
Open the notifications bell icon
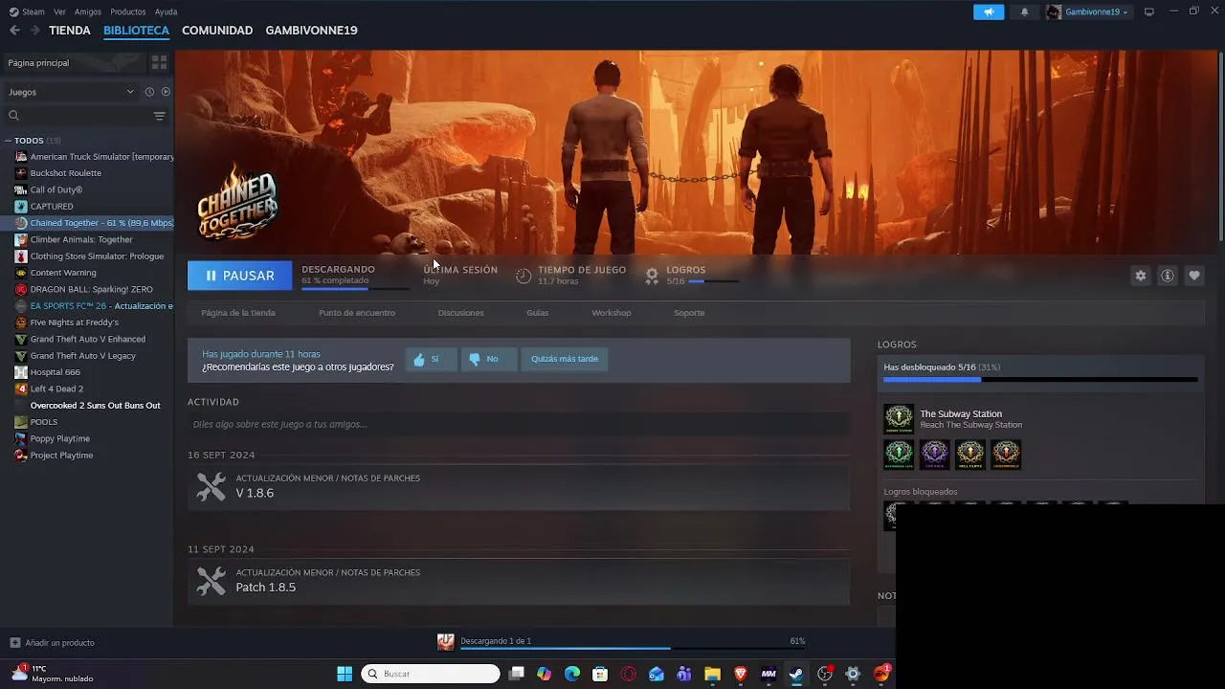[x=1024, y=11]
